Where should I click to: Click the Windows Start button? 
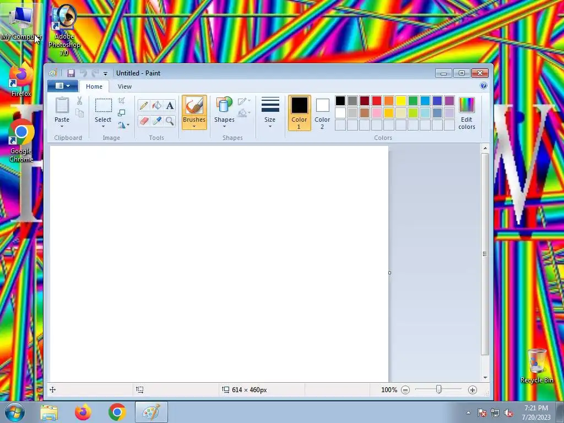coord(15,412)
